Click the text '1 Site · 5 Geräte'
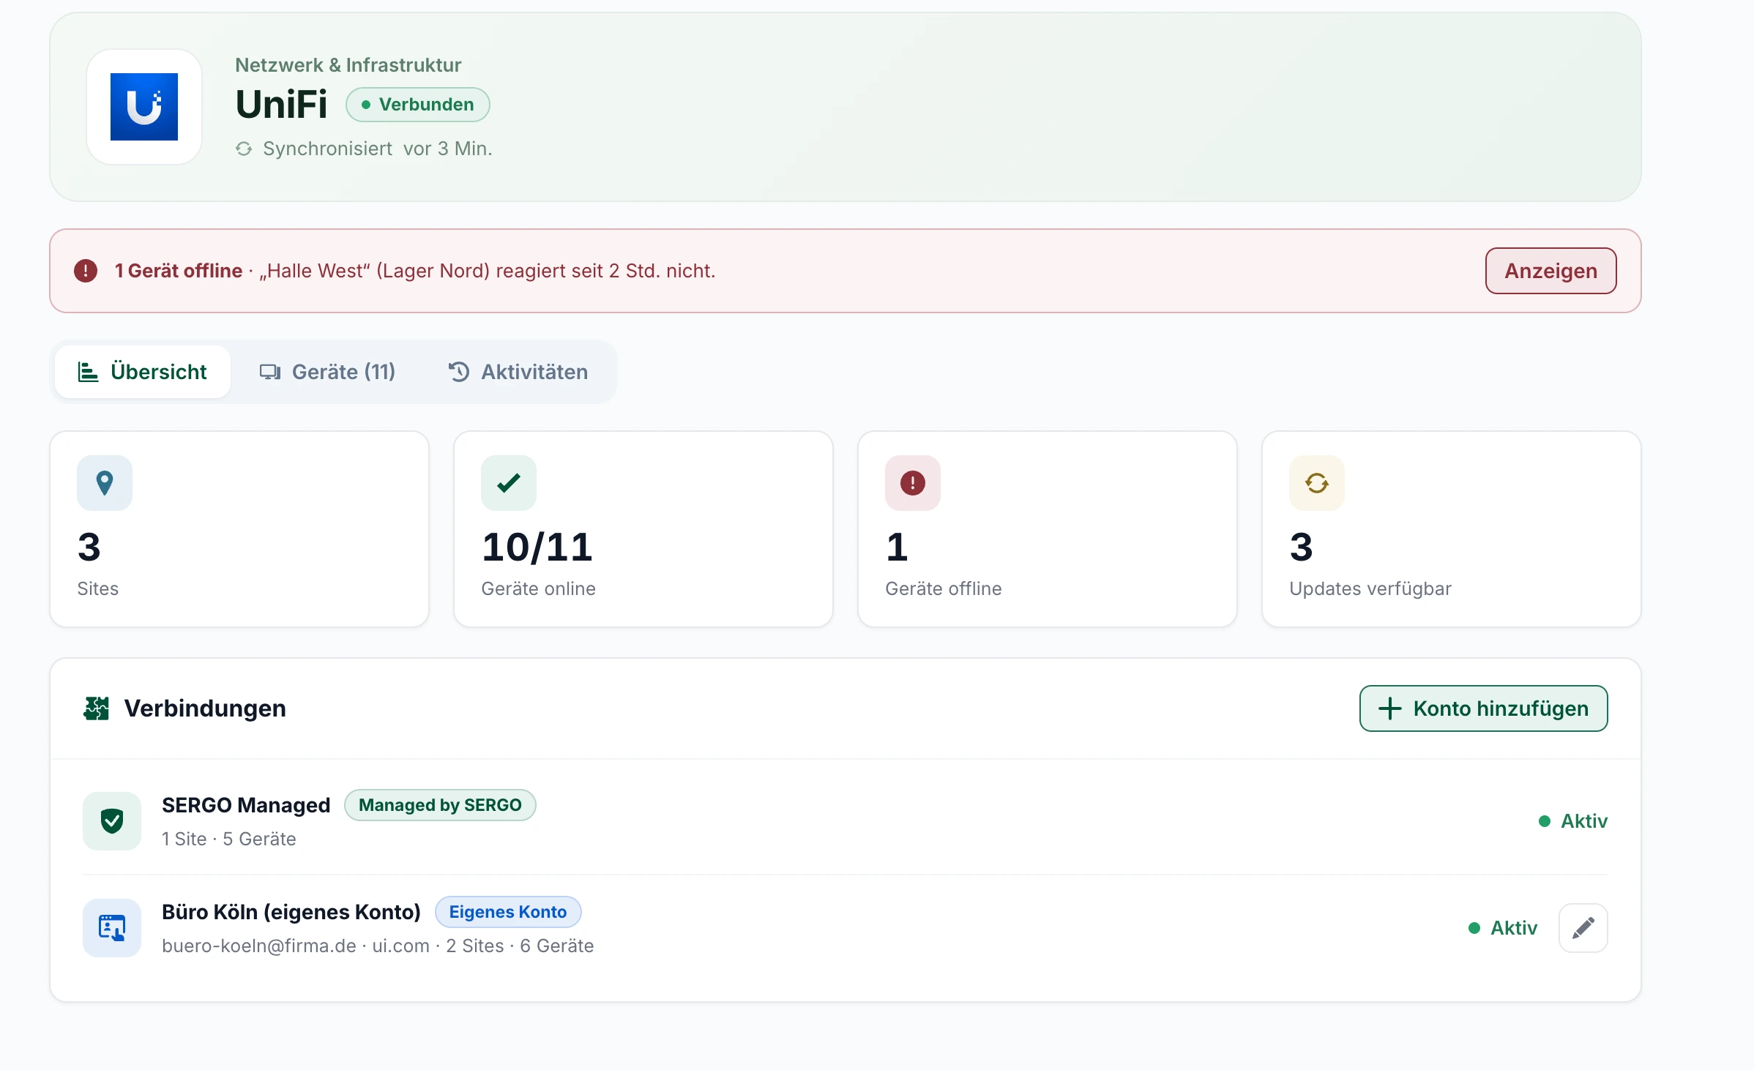Image resolution: width=1754 pixels, height=1070 pixels. [x=229, y=839]
